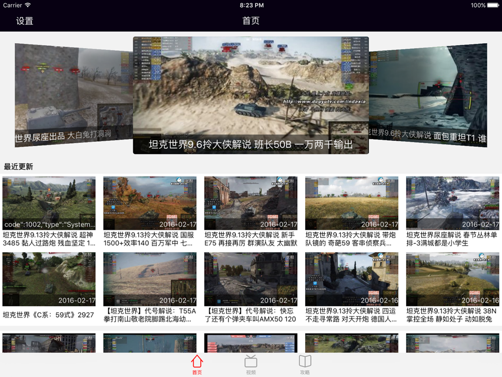Open the 攻略 guide tab
The image size is (502, 377).
coord(305,365)
